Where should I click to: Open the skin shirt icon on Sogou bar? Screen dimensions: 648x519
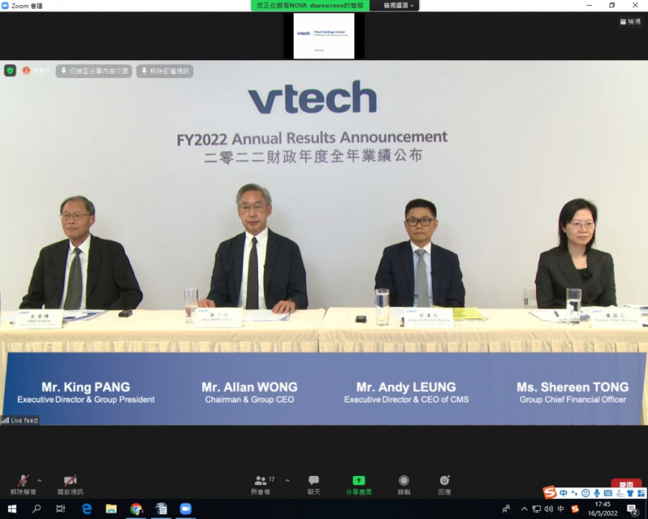pos(630,493)
